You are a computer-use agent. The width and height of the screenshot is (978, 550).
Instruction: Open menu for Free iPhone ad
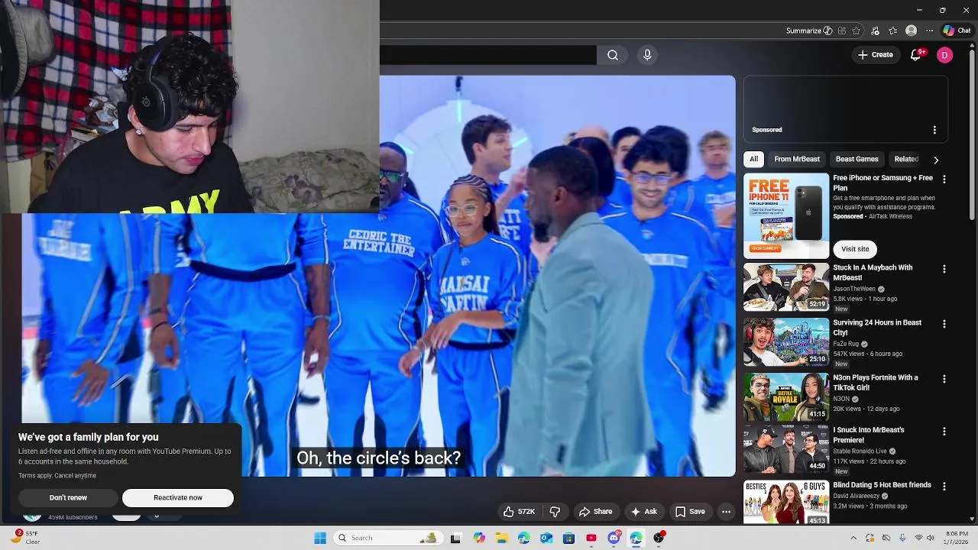click(x=944, y=180)
